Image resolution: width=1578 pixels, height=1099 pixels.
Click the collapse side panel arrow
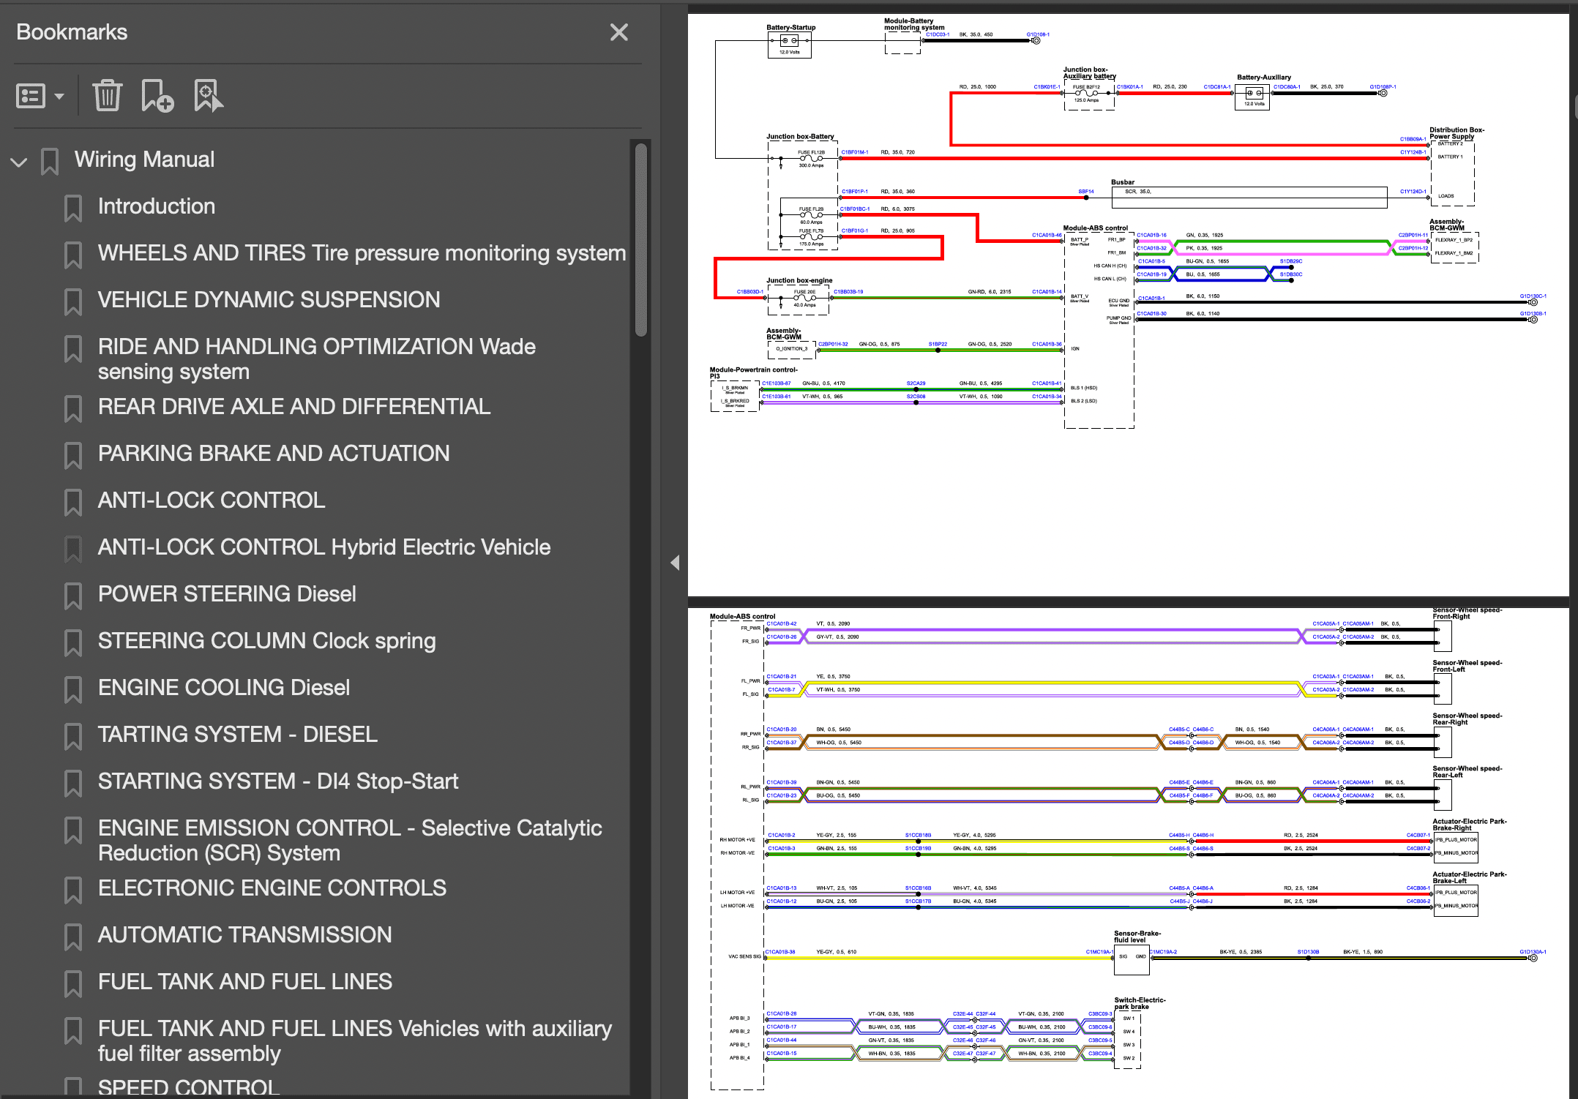(675, 562)
